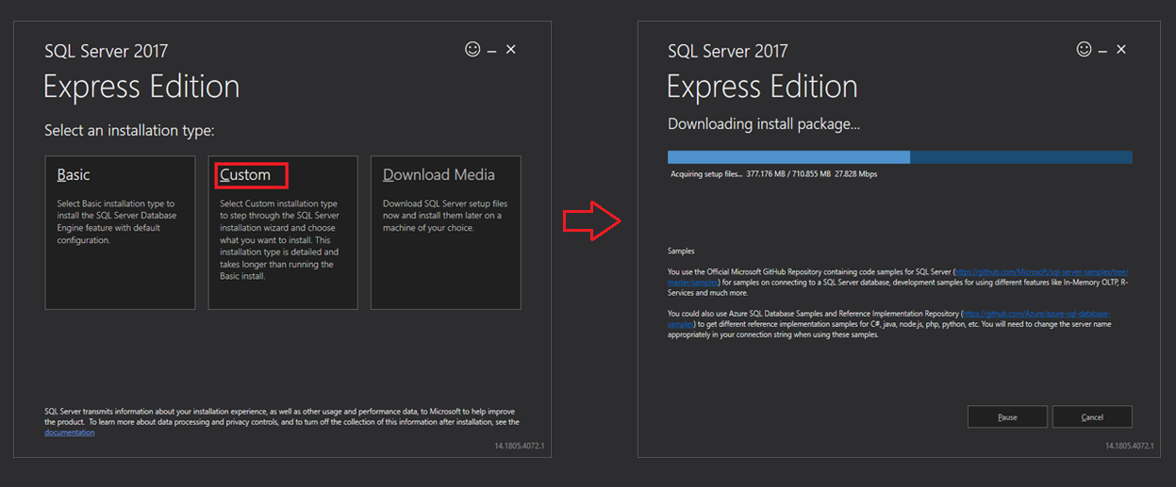The image size is (1176, 487).
Task: Click the smiley feedback icon in the installation type window
Action: tap(472, 49)
